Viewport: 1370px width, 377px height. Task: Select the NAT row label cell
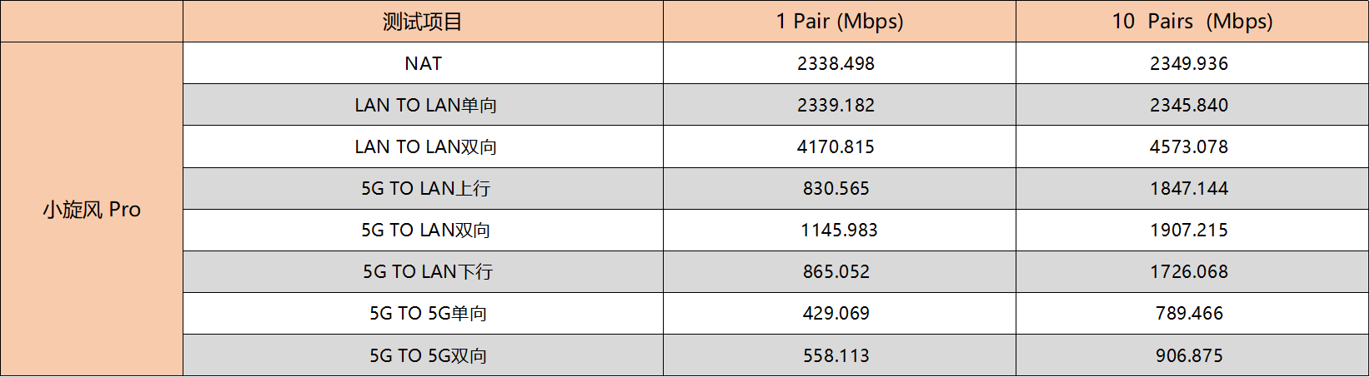pos(423,63)
